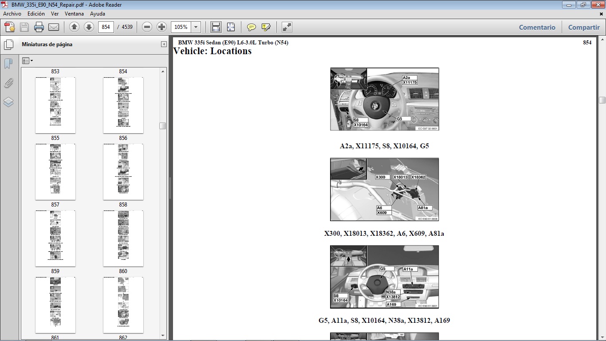Click the Save file icon

point(24,27)
